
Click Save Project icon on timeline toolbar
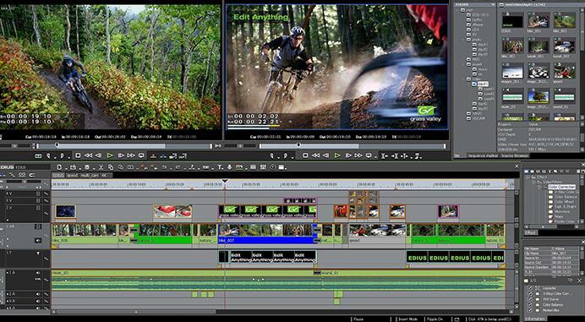pos(87,167)
